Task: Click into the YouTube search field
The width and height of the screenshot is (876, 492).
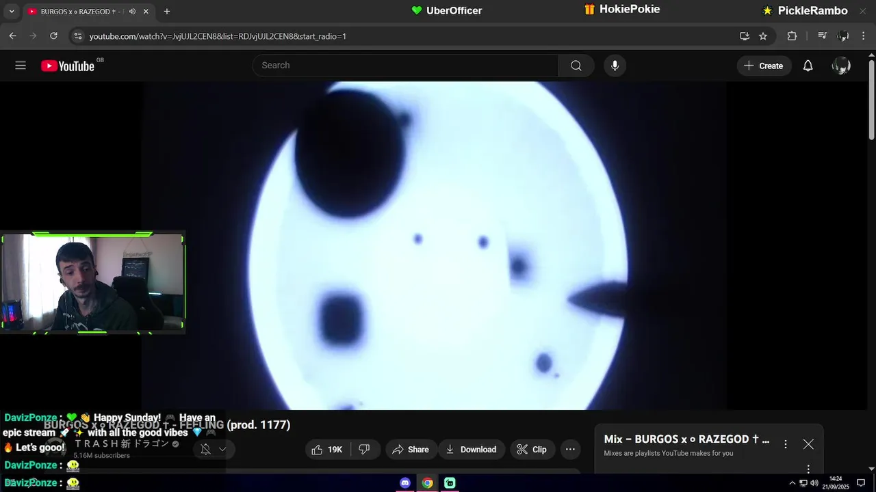Action: click(x=405, y=66)
